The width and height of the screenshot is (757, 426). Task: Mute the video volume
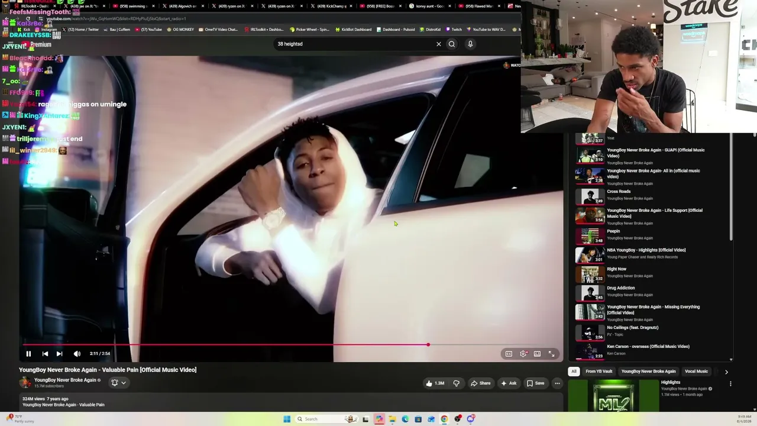coord(77,354)
